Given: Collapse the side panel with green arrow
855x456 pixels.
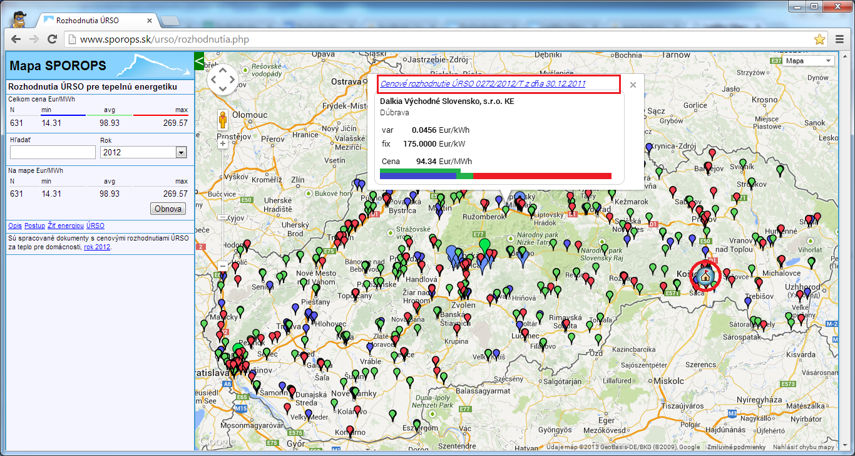Looking at the screenshot, I should click(200, 61).
